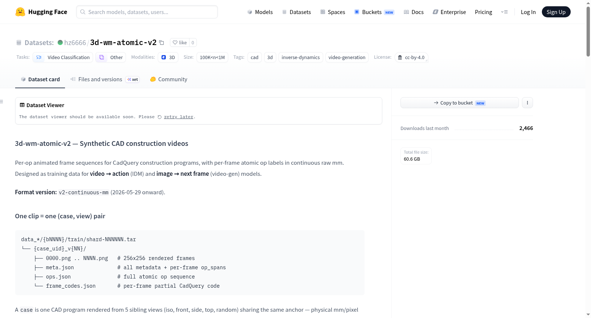
Task: Navigate to Buckets
Action: (x=374, y=12)
